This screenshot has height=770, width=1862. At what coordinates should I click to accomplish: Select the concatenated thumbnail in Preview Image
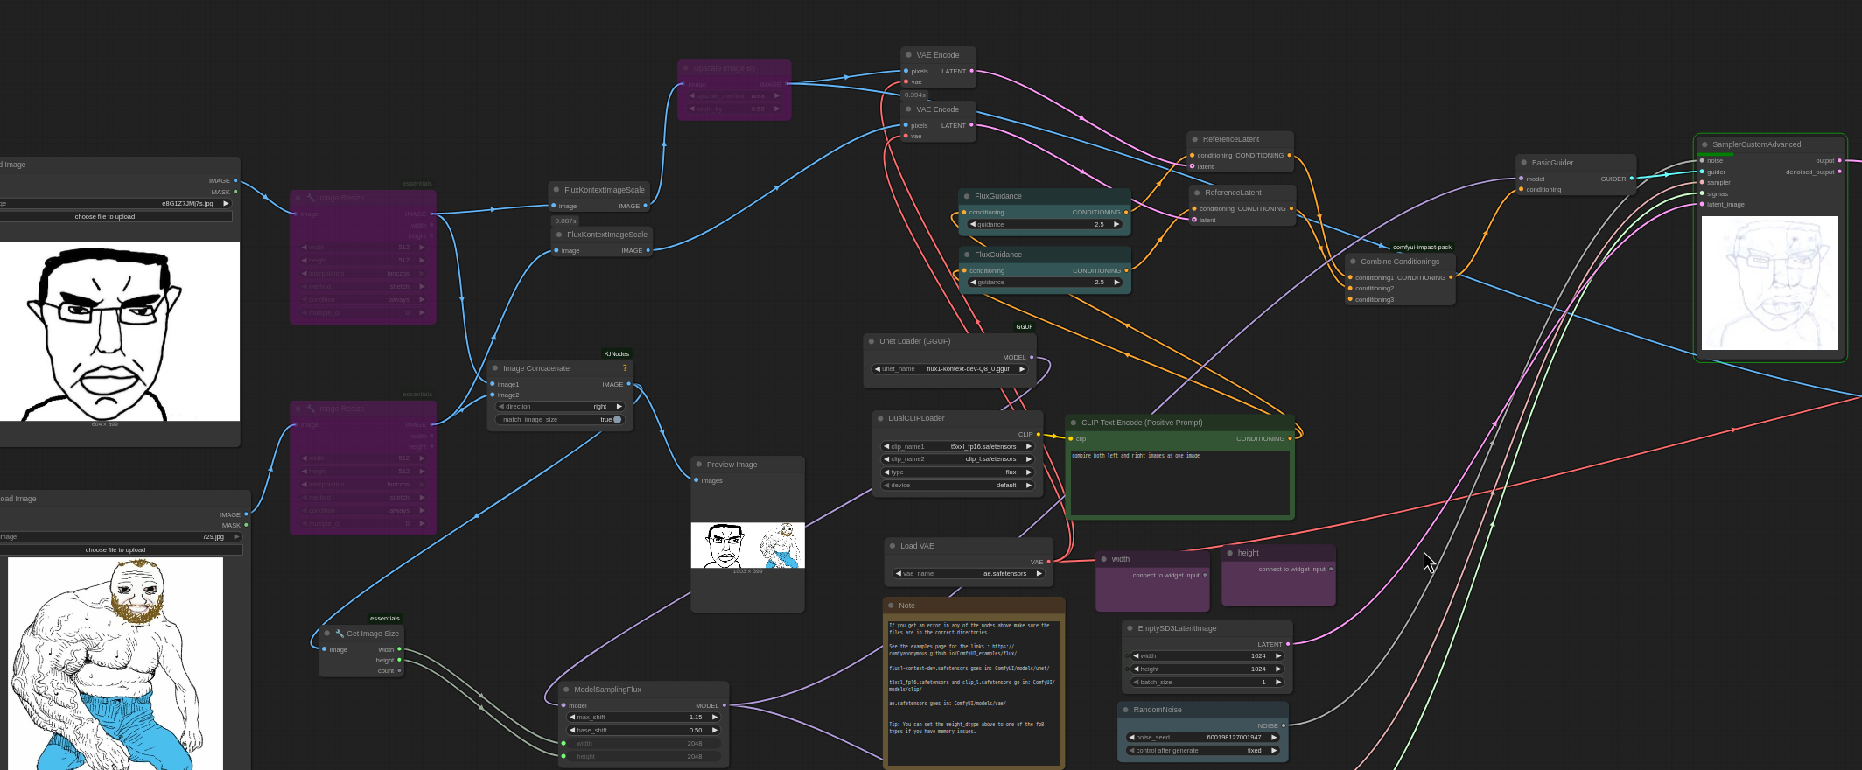pos(747,545)
